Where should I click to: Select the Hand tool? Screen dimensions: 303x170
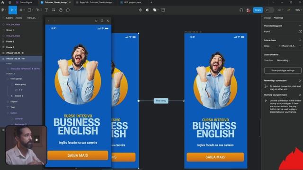pos(61,10)
